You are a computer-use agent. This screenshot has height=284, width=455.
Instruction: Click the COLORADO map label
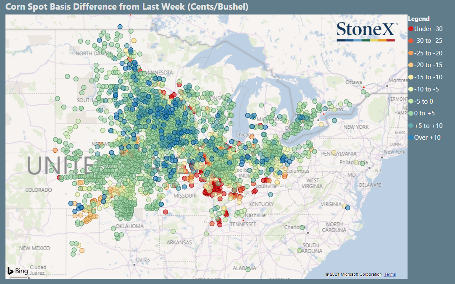tap(39, 190)
